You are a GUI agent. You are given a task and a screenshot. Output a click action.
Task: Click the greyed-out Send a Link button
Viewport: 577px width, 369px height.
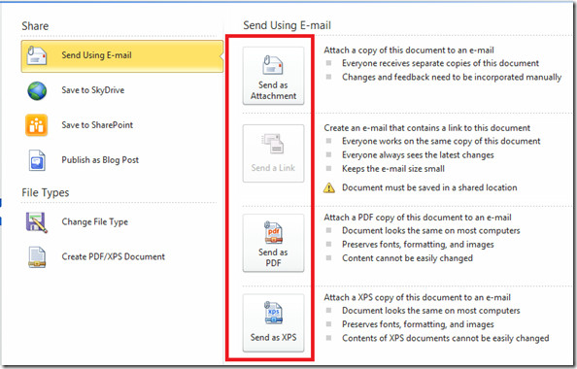tap(273, 153)
